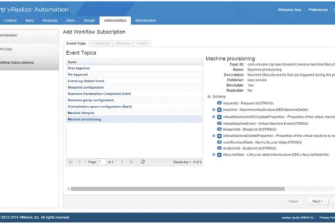The image size is (335, 223).
Task: Select Business group configuration topic
Action: [134, 100]
